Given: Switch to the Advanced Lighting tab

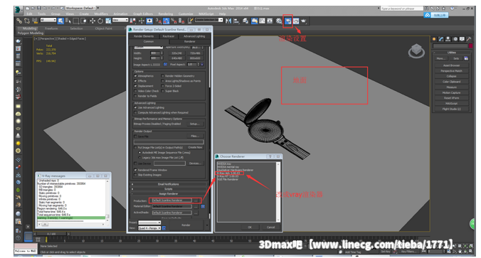Looking at the screenshot, I should pyautogui.click(x=194, y=36).
